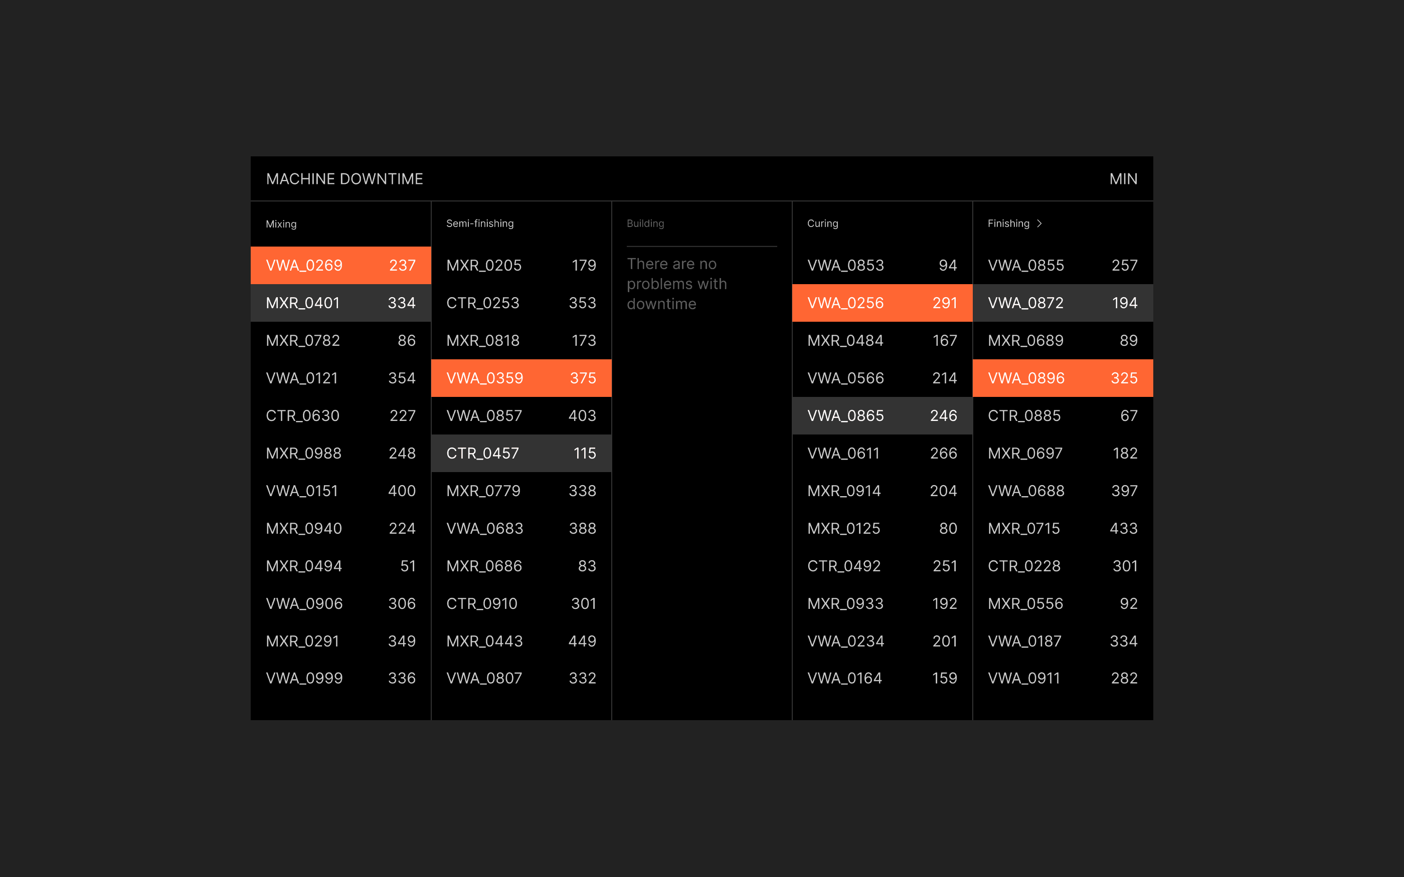Click MIN unit label in header

pos(1123,178)
